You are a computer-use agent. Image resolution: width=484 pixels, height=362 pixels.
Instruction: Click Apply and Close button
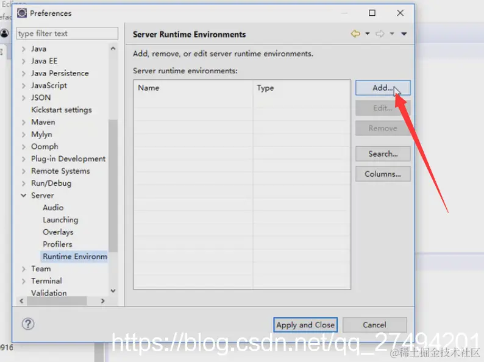[305, 325]
